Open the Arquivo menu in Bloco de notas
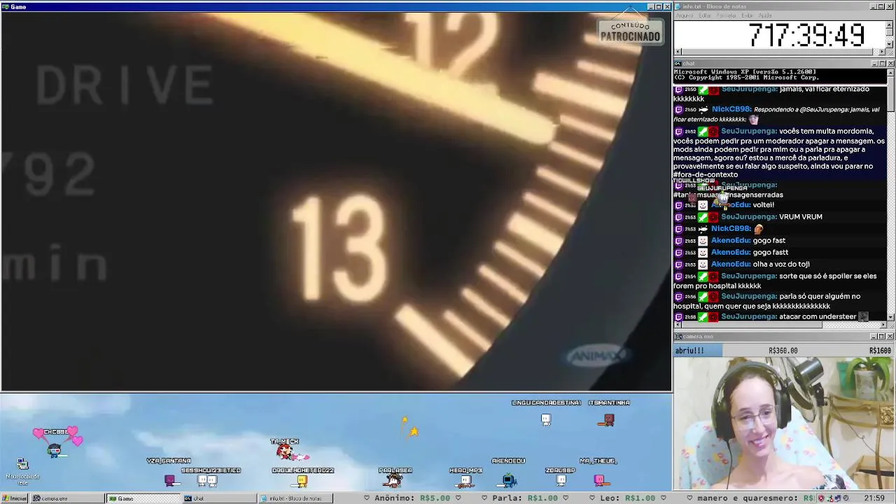 685,15
